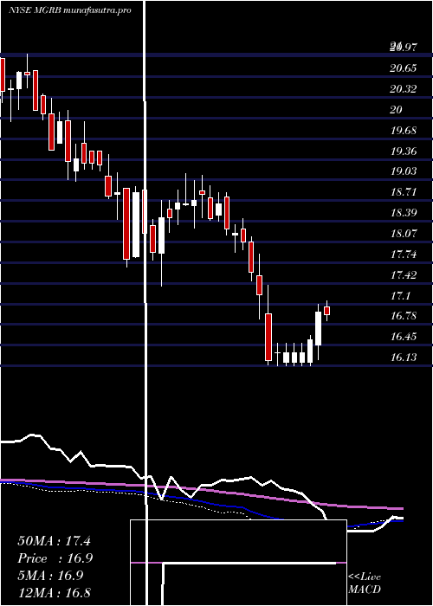Click the blue moving average line end
The width and height of the screenshot is (433, 606).
tap(400, 521)
